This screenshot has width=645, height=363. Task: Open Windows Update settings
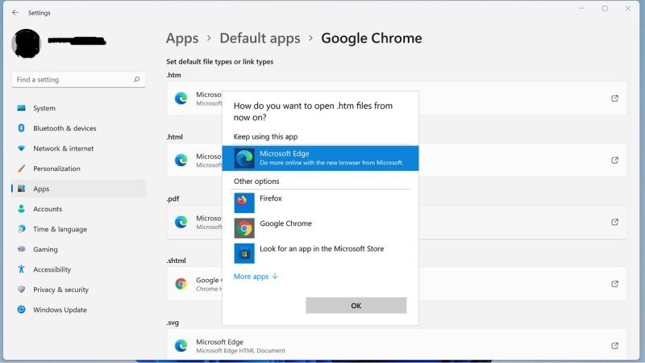[x=78, y=310]
